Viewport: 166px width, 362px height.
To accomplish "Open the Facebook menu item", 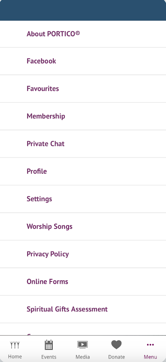I will pyautogui.click(x=83, y=61).
